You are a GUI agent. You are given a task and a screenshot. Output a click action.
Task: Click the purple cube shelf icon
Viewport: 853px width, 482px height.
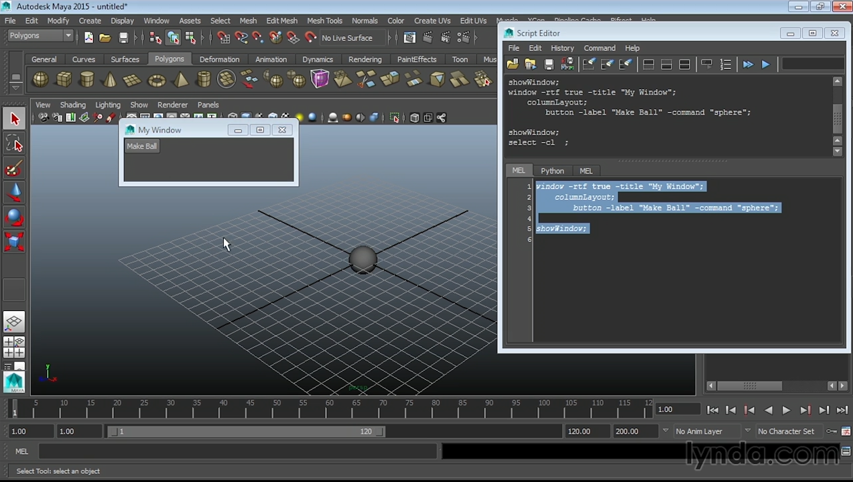[320, 80]
